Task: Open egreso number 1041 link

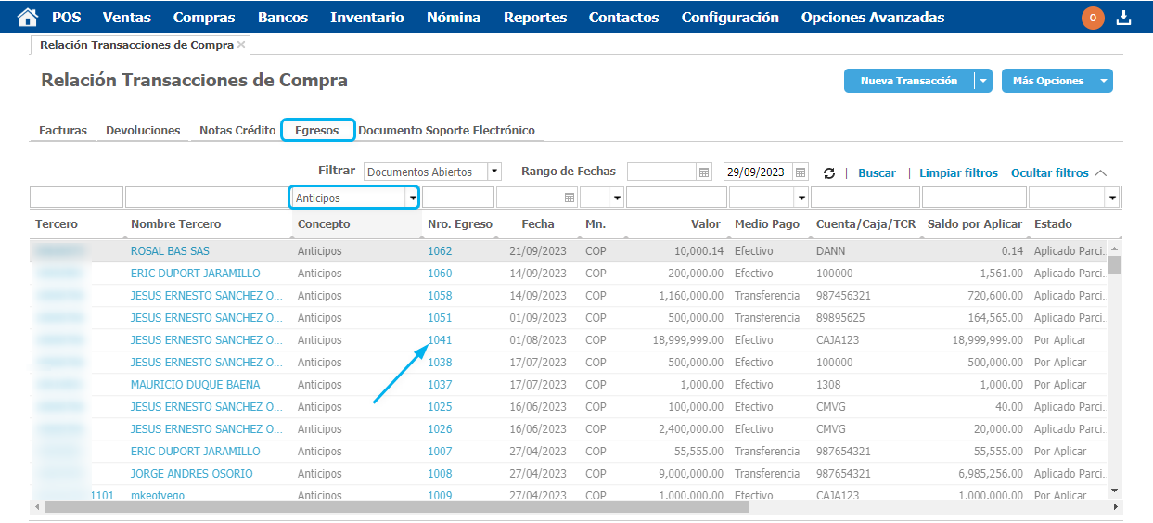Action: pyautogui.click(x=440, y=340)
